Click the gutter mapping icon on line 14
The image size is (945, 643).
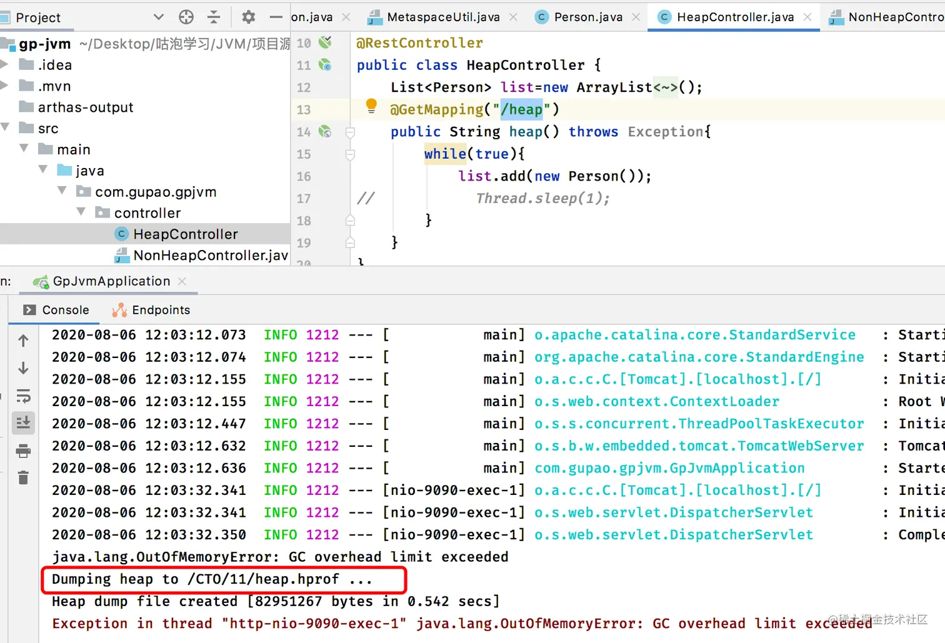click(x=325, y=131)
